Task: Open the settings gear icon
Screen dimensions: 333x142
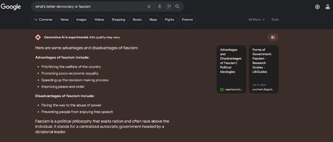Action: pos(317,7)
